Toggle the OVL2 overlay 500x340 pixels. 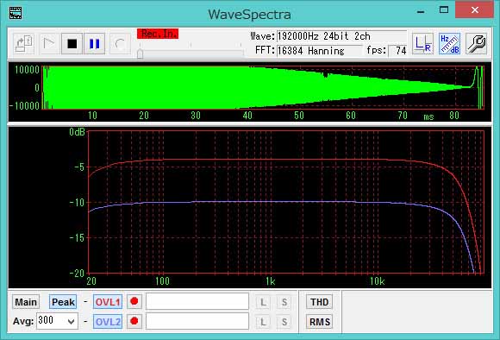108,322
